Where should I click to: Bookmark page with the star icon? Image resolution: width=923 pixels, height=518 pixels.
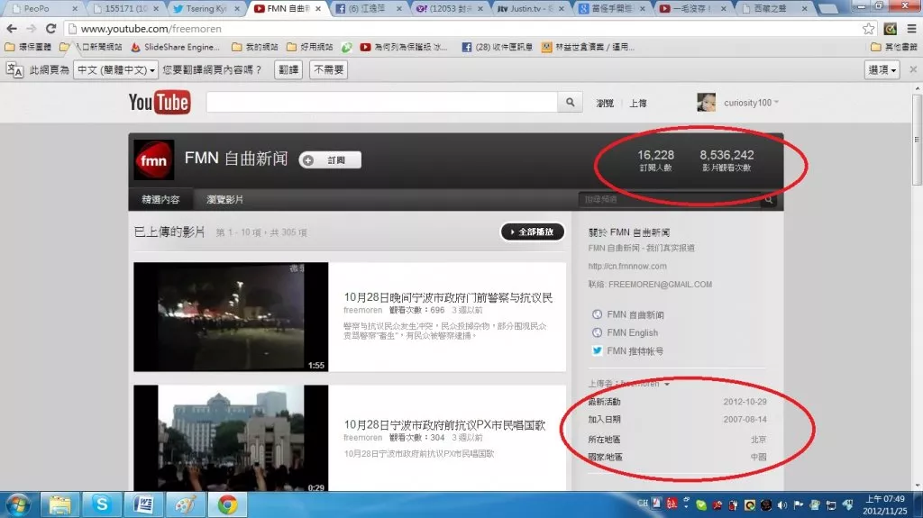coord(868,28)
